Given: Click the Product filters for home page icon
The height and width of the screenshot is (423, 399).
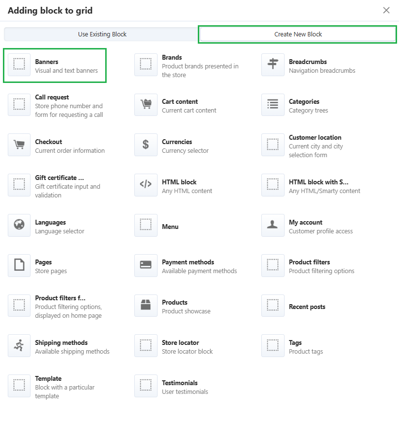Looking at the screenshot, I should [x=19, y=306].
